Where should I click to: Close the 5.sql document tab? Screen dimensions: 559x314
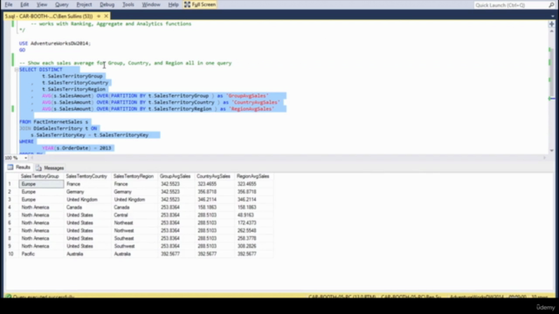coord(106,16)
